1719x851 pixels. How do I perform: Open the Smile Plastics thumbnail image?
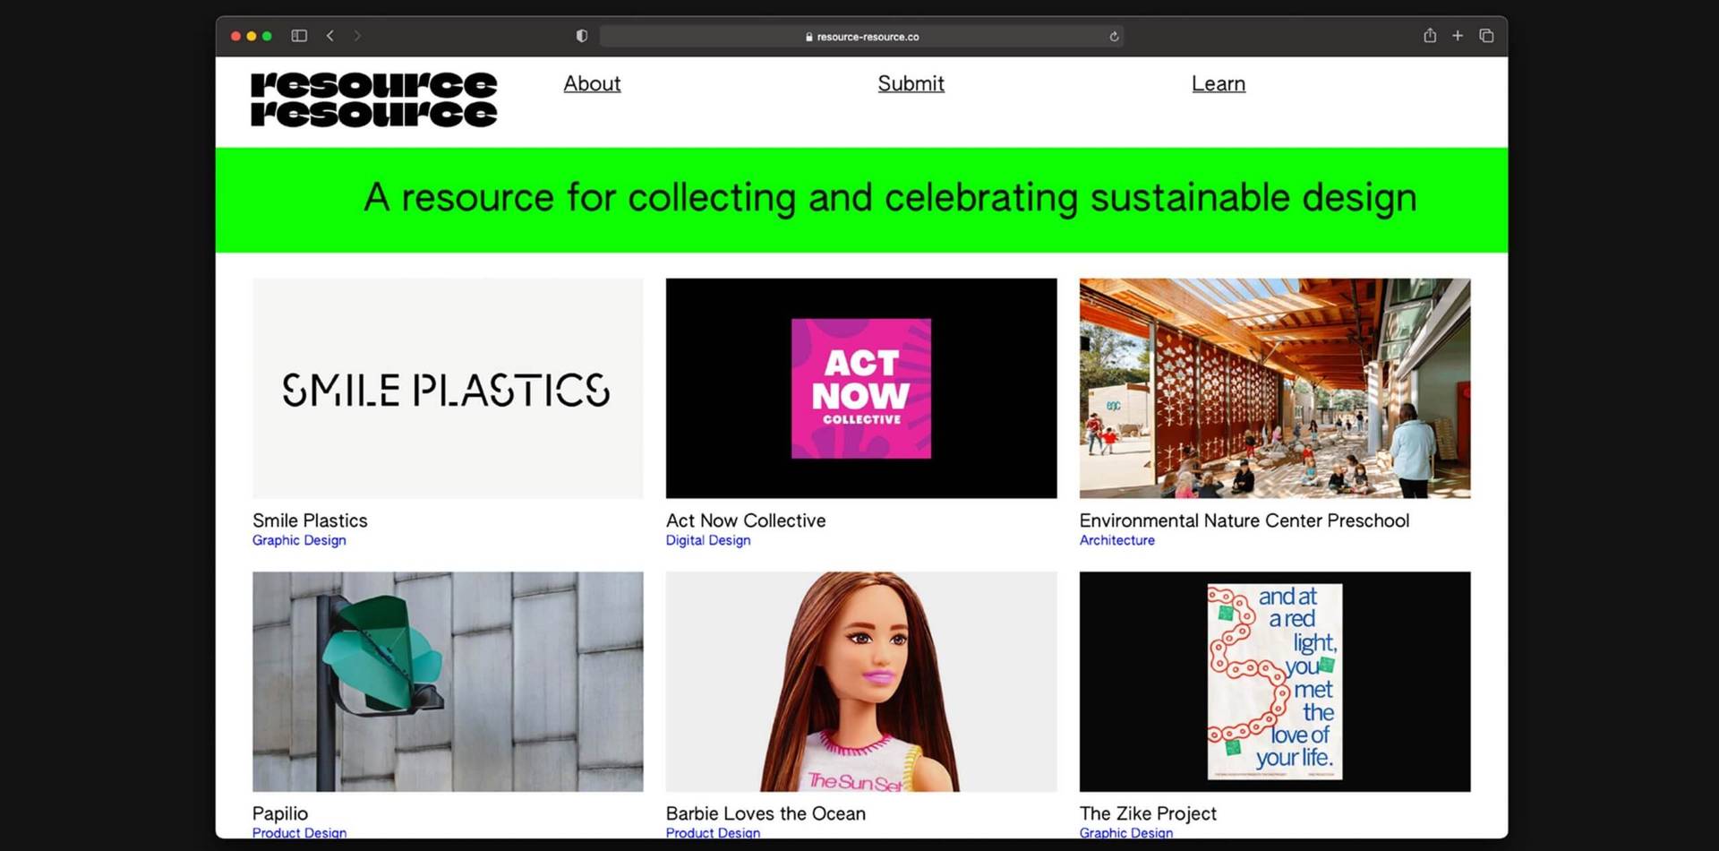pyautogui.click(x=448, y=388)
